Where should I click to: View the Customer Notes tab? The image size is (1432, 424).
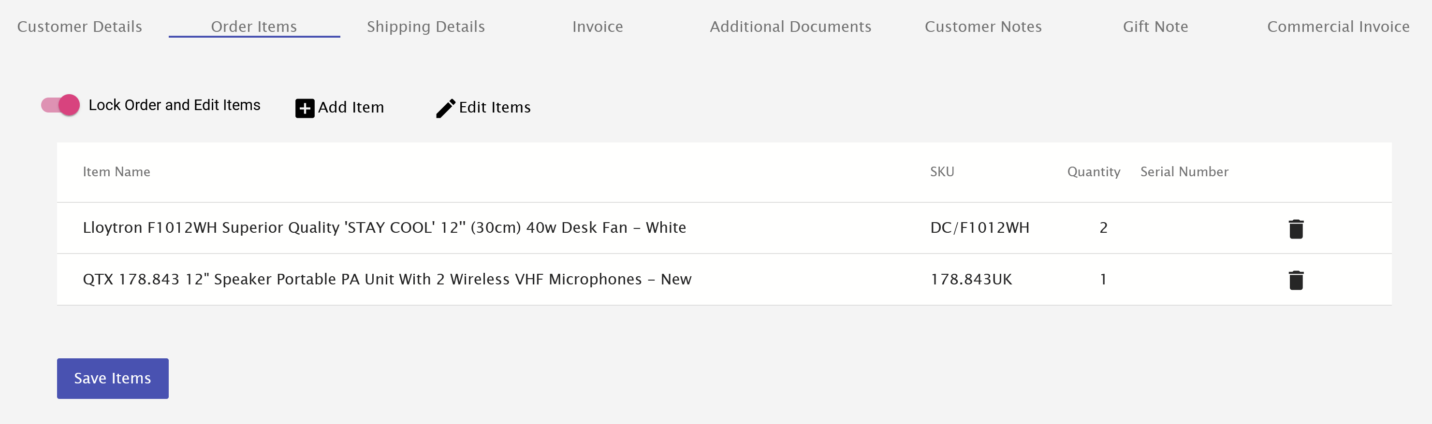[983, 26]
